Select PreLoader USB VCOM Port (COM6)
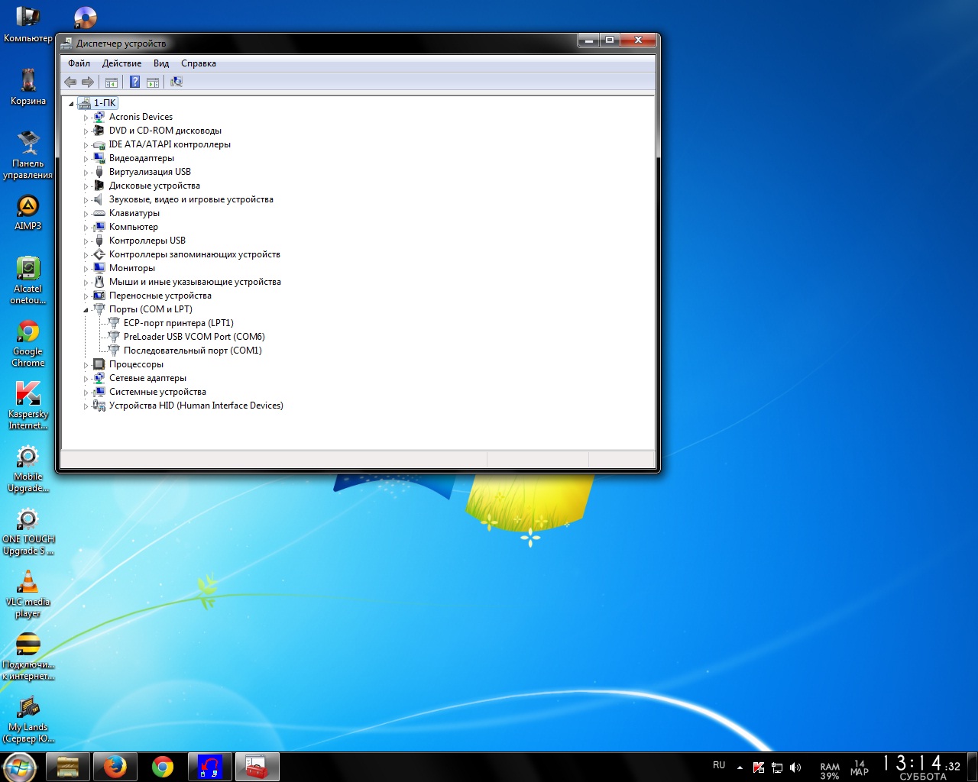Screen dimensions: 978x782 [194, 337]
